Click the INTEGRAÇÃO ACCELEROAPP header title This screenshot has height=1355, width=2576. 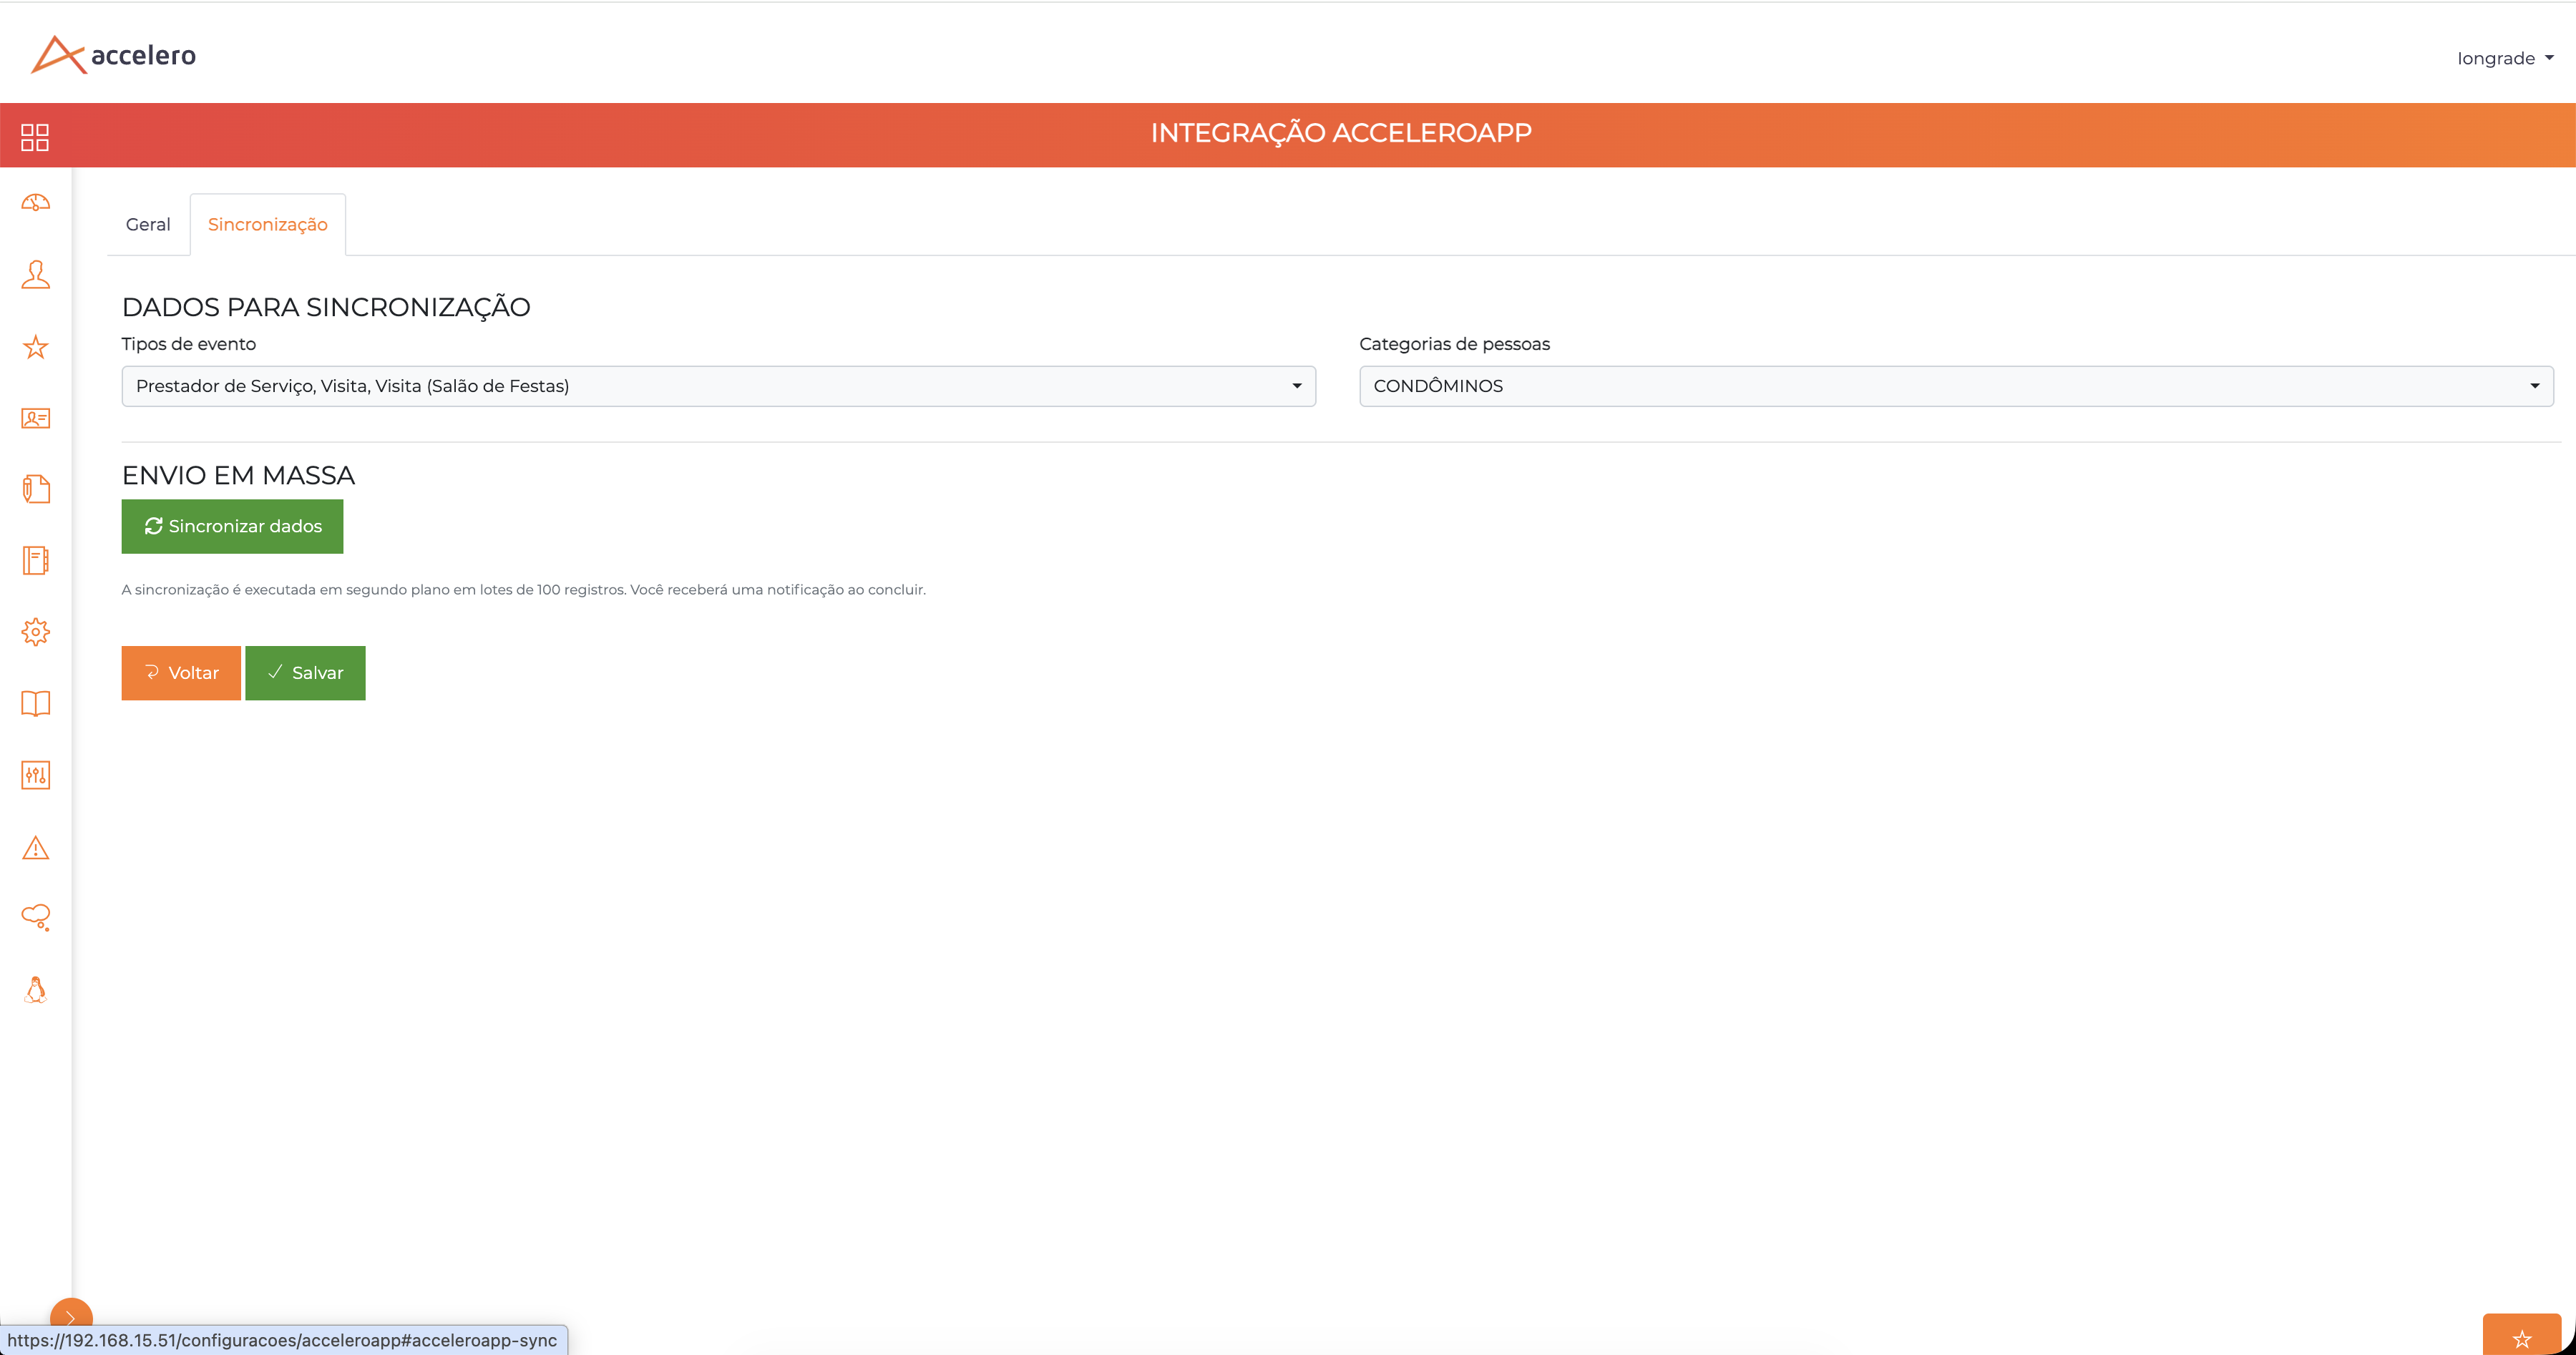pos(1341,133)
